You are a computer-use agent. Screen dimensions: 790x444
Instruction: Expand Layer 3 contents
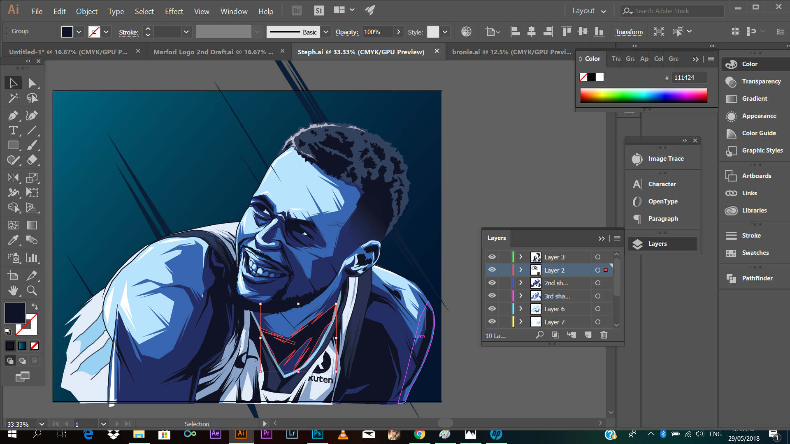(x=521, y=257)
